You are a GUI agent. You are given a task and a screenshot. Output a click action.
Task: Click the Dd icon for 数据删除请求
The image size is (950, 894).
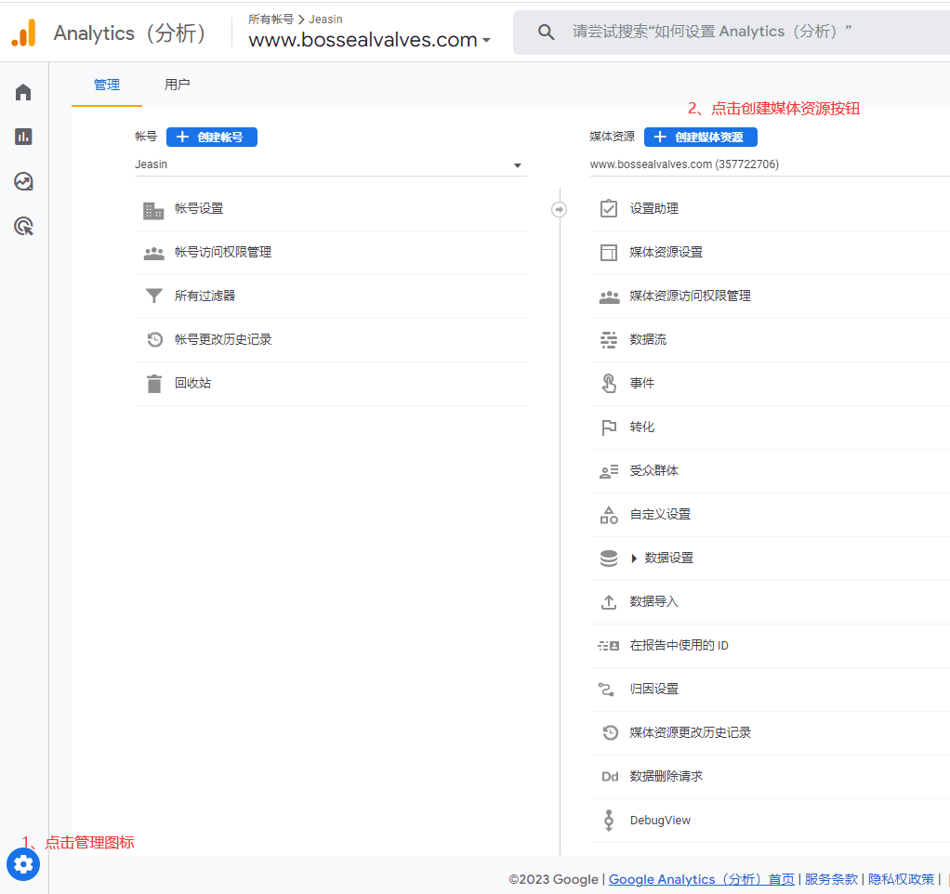[x=610, y=777]
